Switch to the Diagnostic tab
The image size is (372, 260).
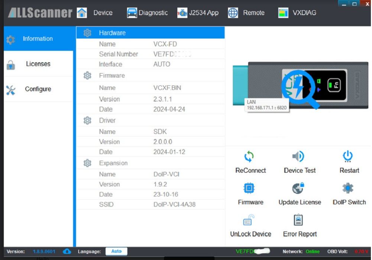tap(147, 13)
